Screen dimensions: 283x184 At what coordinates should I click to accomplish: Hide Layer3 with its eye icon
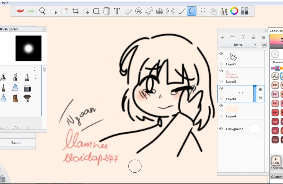point(221,88)
